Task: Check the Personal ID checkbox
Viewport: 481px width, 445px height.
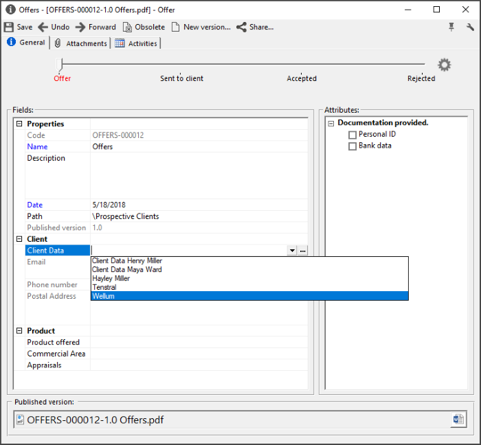Action: click(353, 135)
